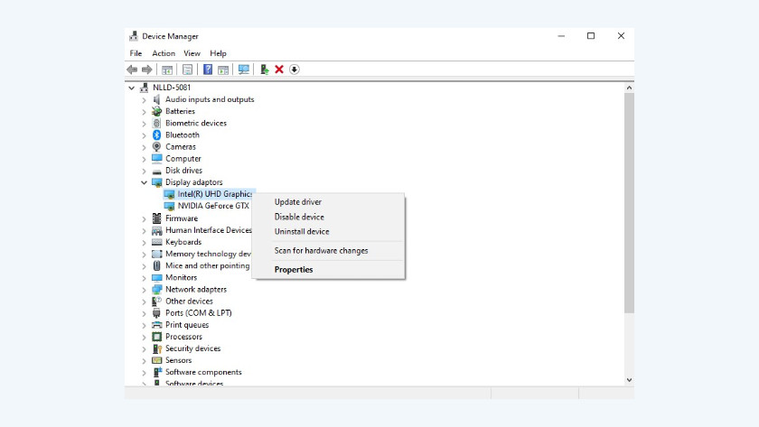Click the Batteries category icon
The image size is (759, 427).
tap(157, 111)
